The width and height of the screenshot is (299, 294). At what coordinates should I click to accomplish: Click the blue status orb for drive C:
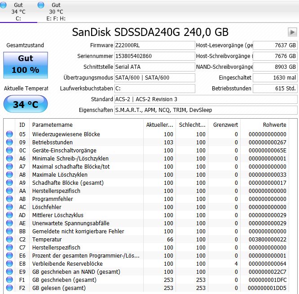click(x=3, y=5)
